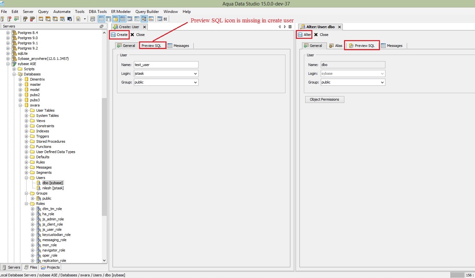The width and height of the screenshot is (475, 278).
Task: Open the tab list icon
Action: click(290, 27)
